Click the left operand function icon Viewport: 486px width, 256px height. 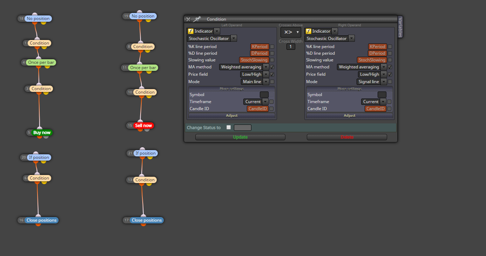[x=191, y=31]
